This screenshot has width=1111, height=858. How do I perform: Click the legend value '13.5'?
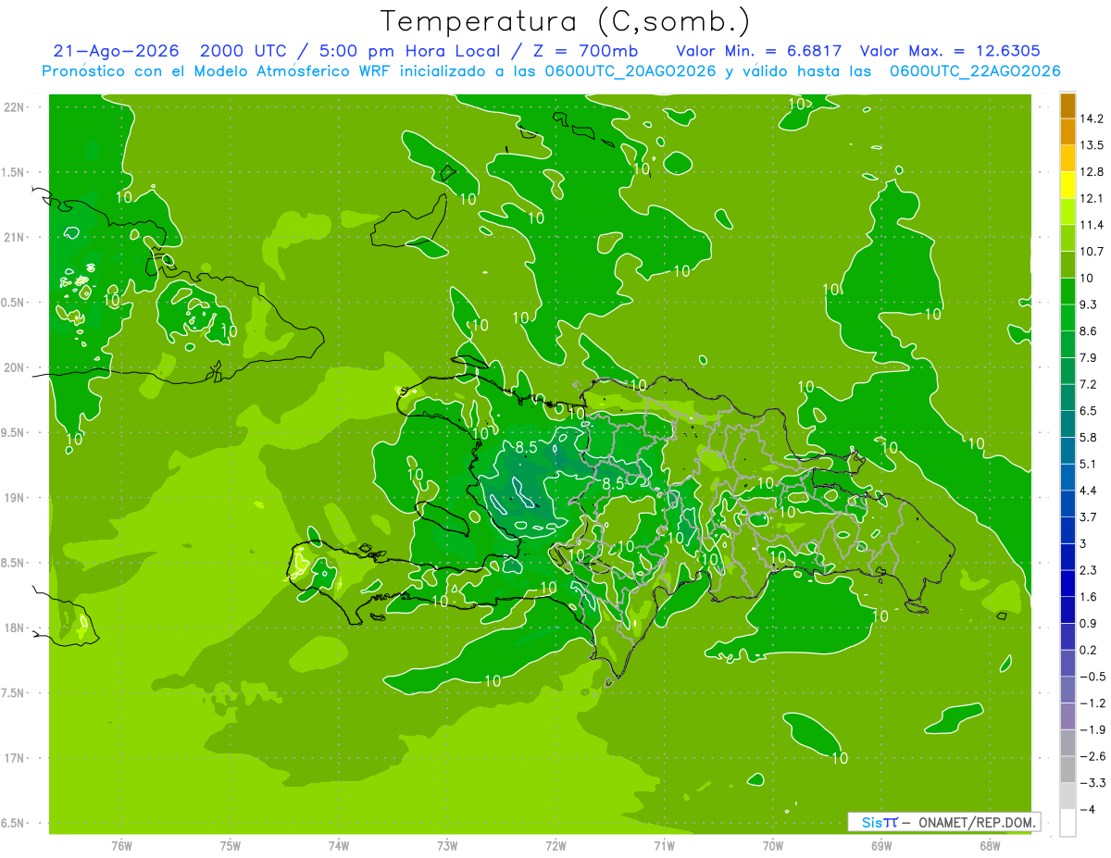pos(1092,145)
